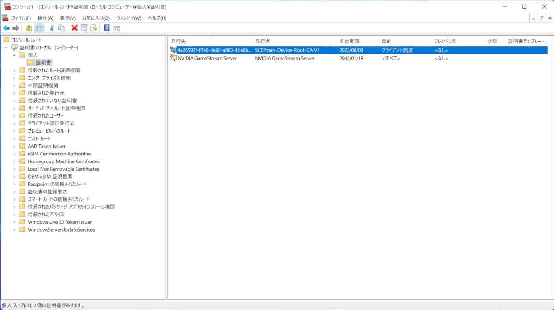The image size is (554, 310).
Task: Expand the eSIM Certification Authorities node
Action: coord(14,154)
